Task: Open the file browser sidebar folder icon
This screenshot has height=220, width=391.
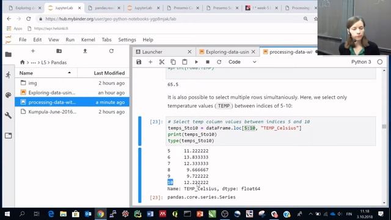Action: coord(8,54)
